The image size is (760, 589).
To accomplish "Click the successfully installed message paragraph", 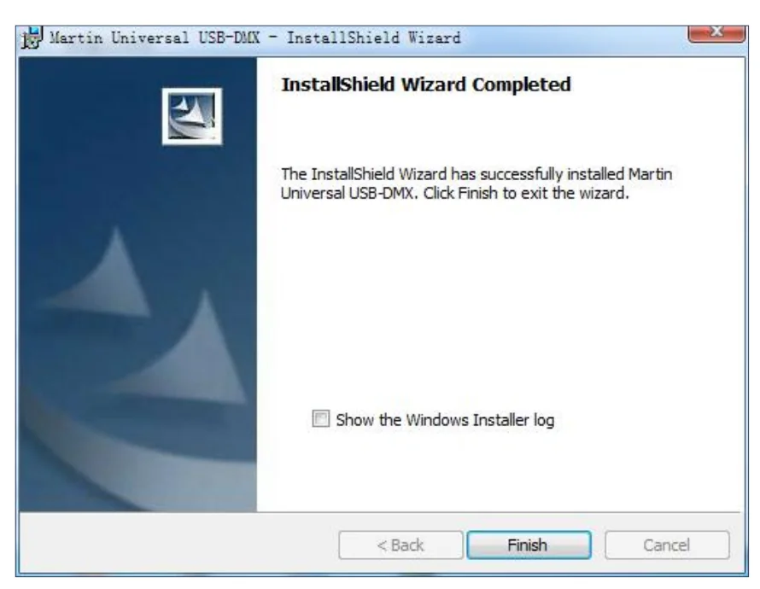I will tap(476, 183).
